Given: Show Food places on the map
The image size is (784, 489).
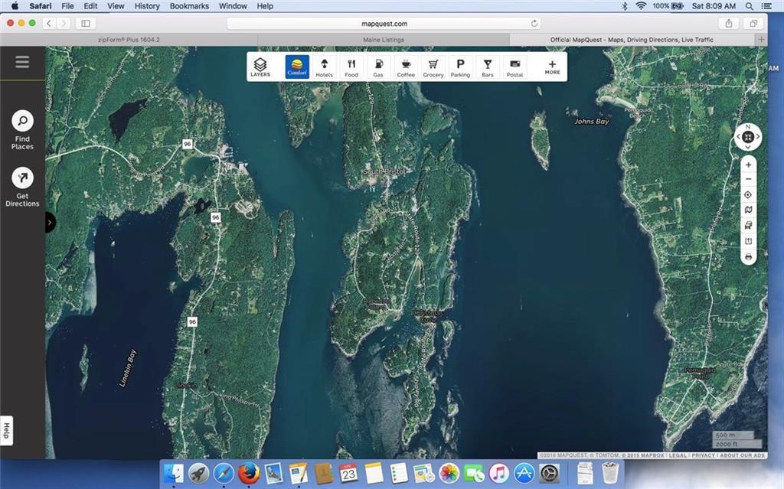Looking at the screenshot, I should [x=351, y=67].
